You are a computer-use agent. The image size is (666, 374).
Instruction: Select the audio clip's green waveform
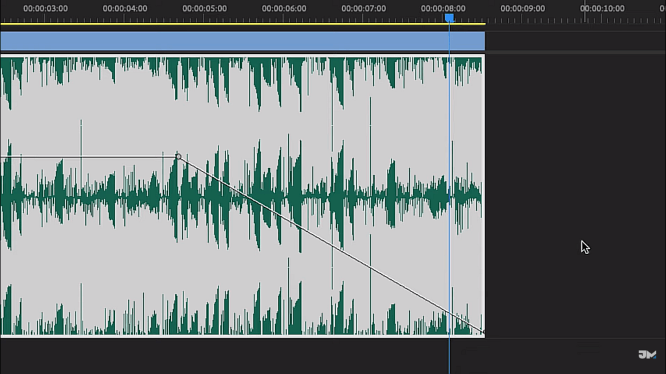coord(242,196)
